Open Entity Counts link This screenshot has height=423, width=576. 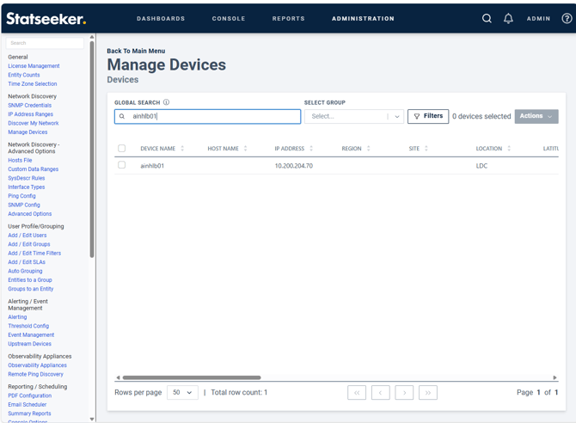click(x=24, y=75)
